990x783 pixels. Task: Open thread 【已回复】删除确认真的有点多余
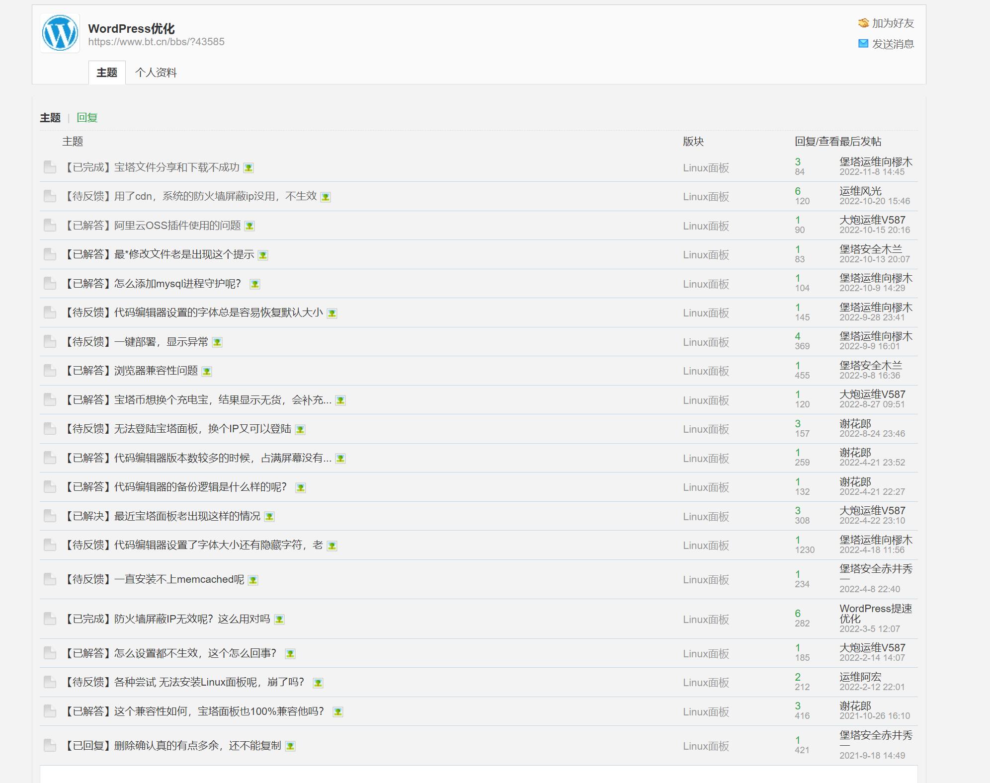pyautogui.click(x=172, y=745)
